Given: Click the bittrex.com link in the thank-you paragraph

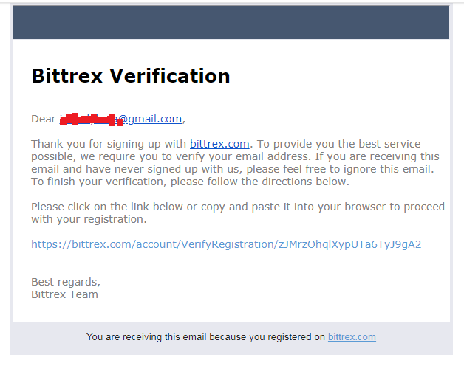Looking at the screenshot, I should click(219, 144).
